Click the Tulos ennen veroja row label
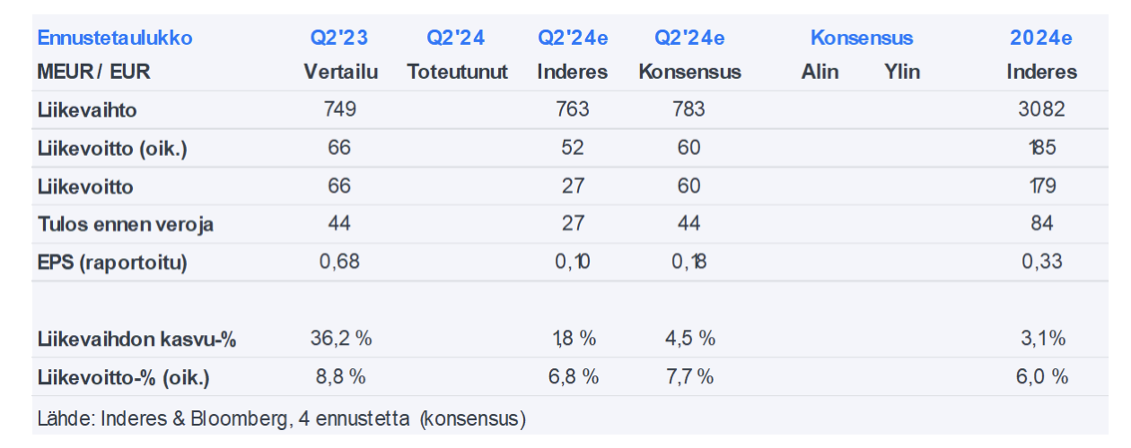1131x448 pixels. pos(125,224)
